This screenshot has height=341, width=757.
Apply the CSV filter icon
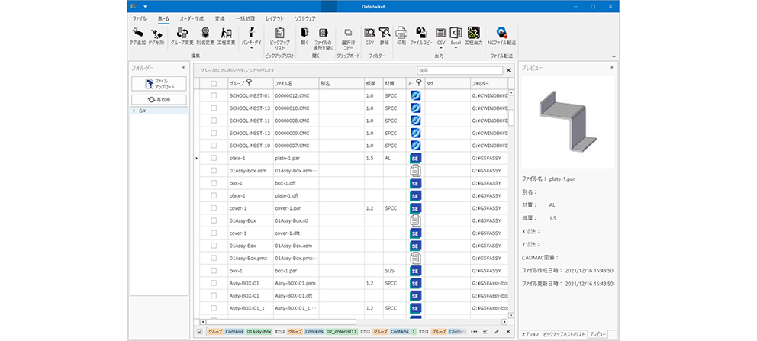[x=369, y=33]
